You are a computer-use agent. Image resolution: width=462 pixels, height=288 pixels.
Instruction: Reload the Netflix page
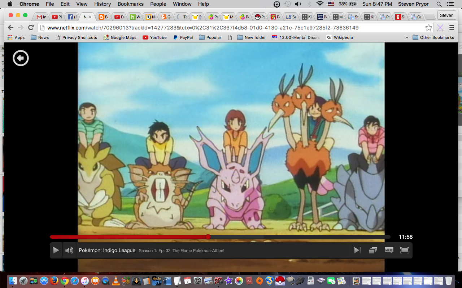click(31, 28)
